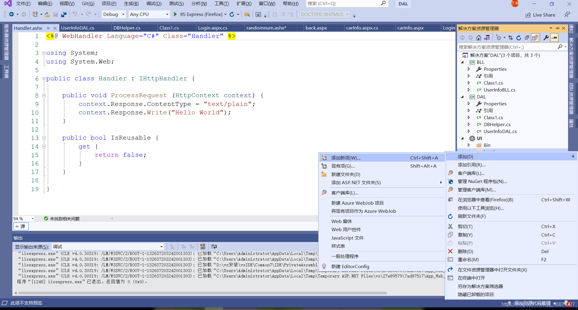
Task: Open the Debug configuration dropdown
Action: tap(113, 14)
